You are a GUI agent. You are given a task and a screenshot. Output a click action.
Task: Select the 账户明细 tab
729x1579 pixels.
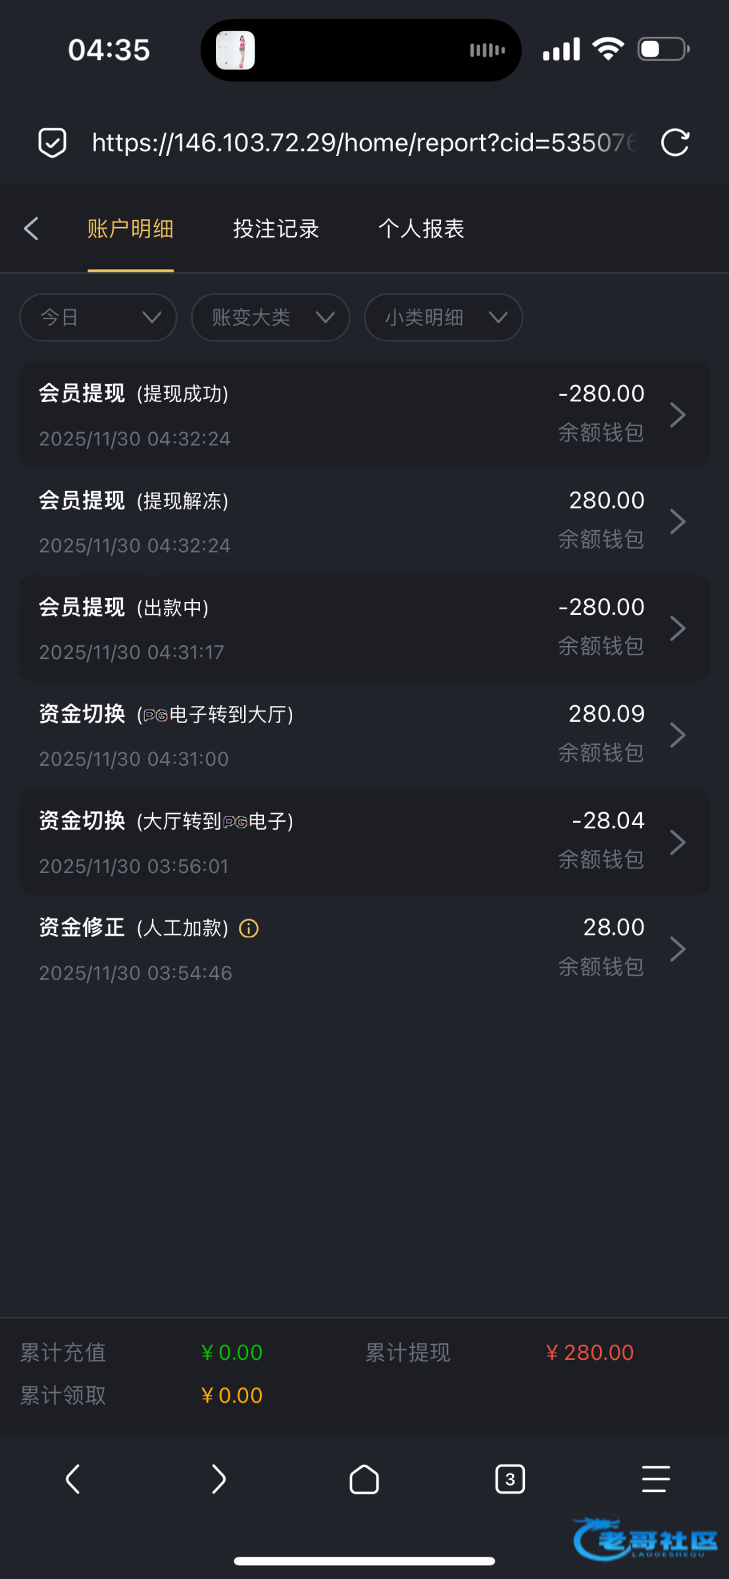tap(130, 229)
